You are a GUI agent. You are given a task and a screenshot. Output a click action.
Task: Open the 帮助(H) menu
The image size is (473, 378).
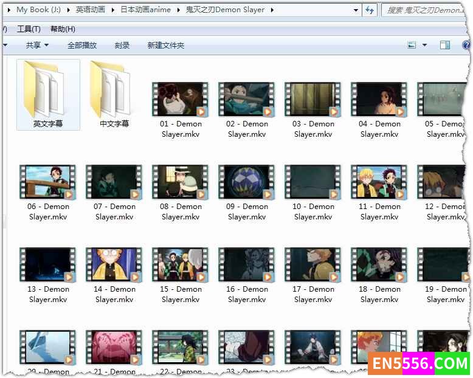[63, 29]
